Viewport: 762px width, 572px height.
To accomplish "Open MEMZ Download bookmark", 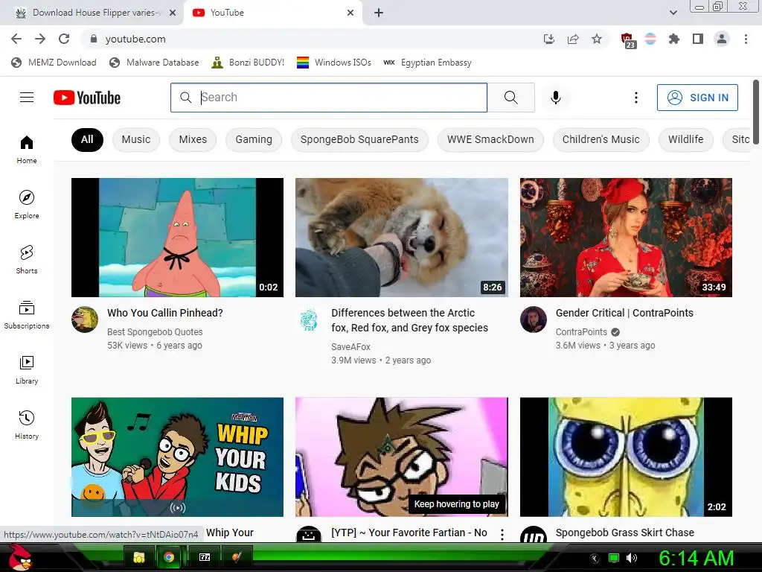I will (54, 63).
